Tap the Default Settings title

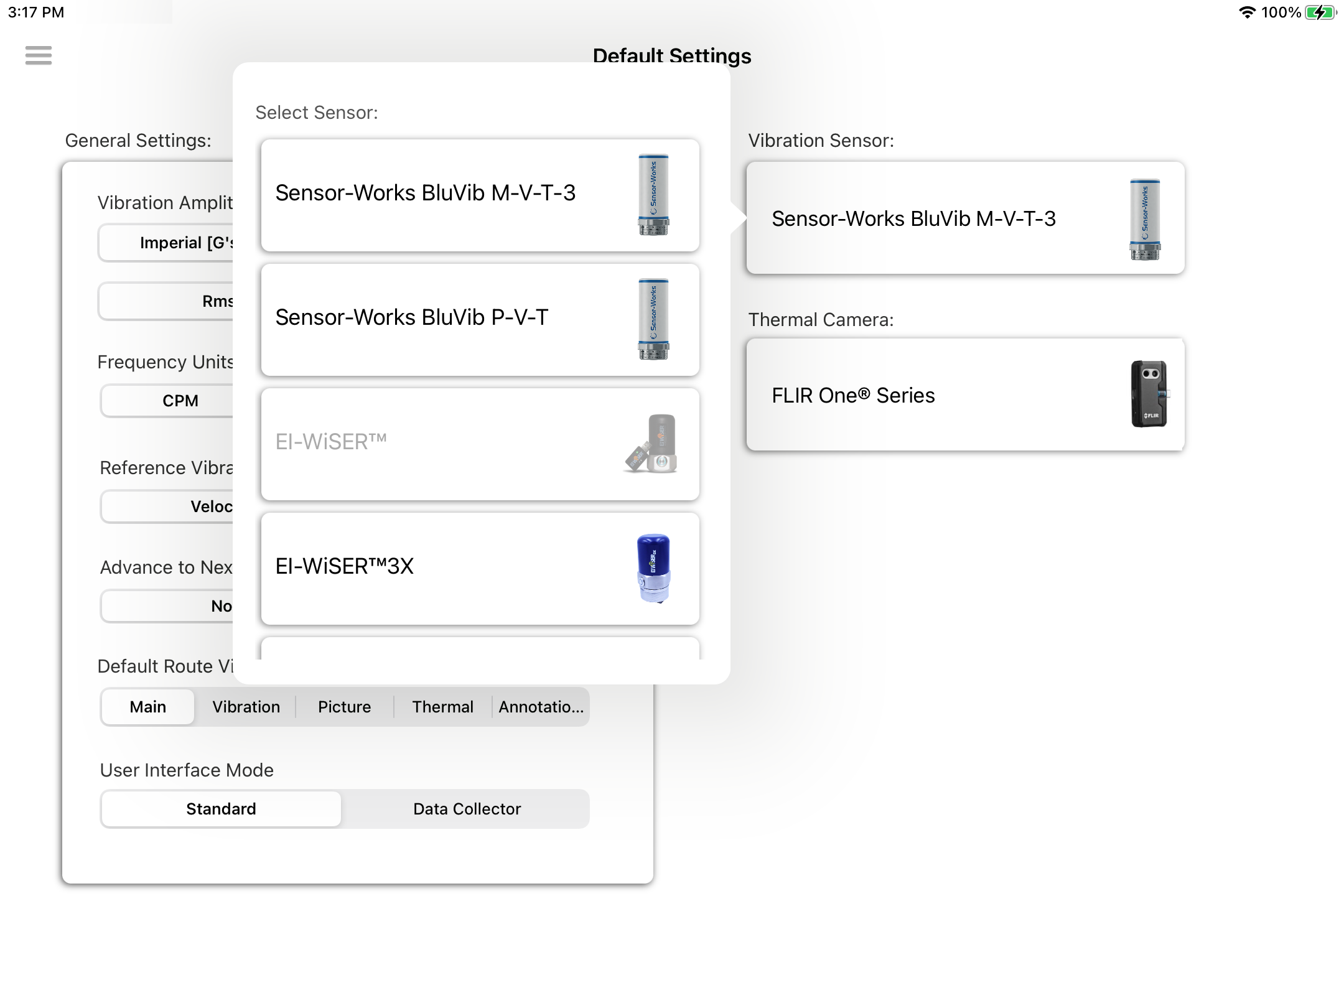pos(672,55)
